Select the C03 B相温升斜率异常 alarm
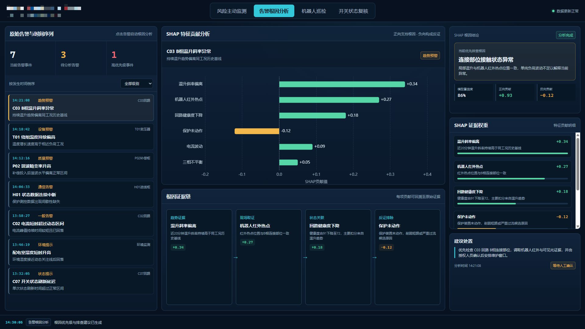This screenshot has width=585, height=329. tap(81, 108)
